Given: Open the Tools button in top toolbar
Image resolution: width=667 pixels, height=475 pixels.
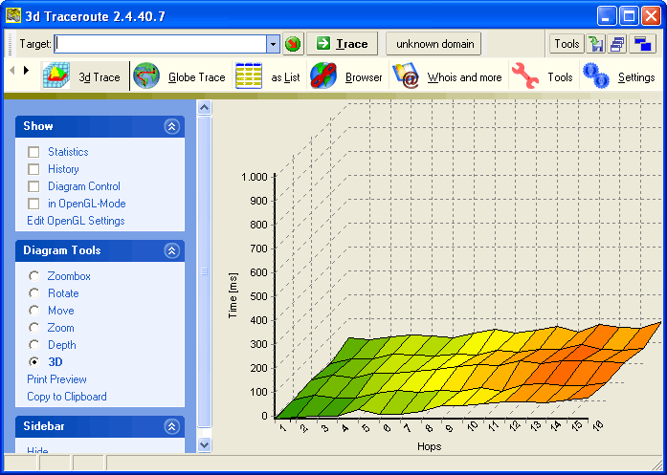Looking at the screenshot, I should (567, 44).
